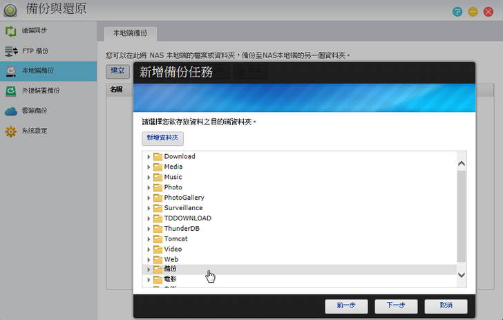Click the Photo folder icon

158,187
